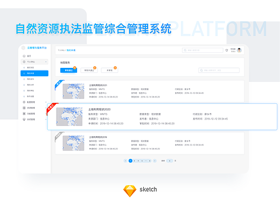Click the gear icon for 配置管理
Viewport: 280px width, 210px height.
(24, 102)
